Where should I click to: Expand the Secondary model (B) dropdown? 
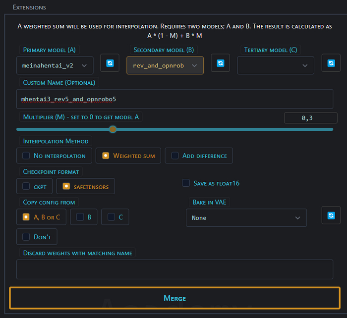pyautogui.click(x=165, y=65)
